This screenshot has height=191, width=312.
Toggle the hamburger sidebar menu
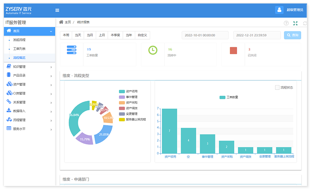[57, 10]
